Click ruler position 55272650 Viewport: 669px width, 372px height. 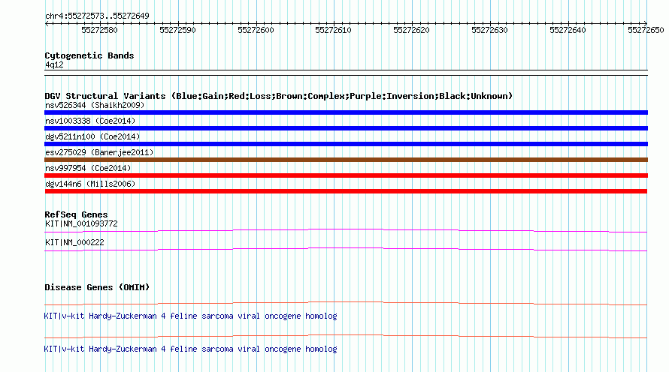click(646, 30)
